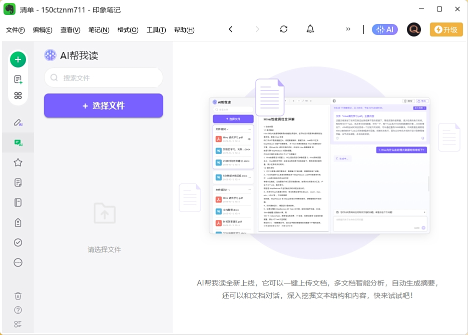Sync notes with the refresh icon
Viewport: 468px width, 335px height.
283,29
